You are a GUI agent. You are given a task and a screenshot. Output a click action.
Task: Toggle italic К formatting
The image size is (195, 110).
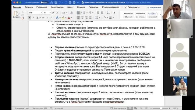[x=33, y=18]
